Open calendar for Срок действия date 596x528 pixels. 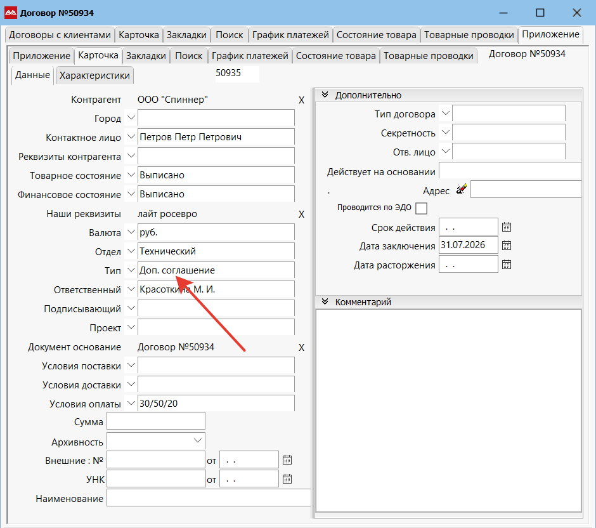507,227
